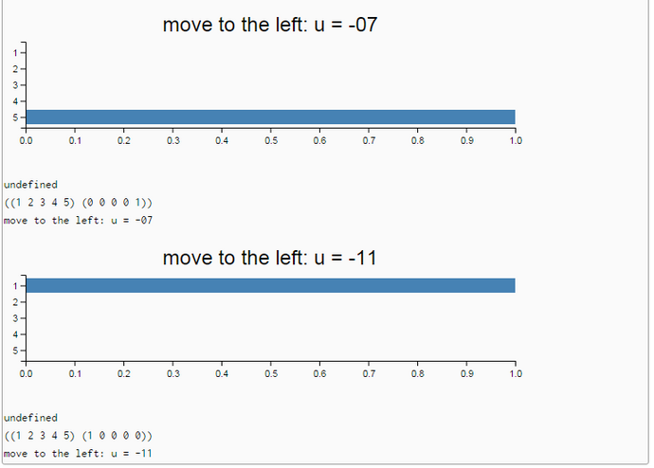Click the monospace text 'move to the left: u = -07'
The image size is (654, 468).
click(78, 220)
